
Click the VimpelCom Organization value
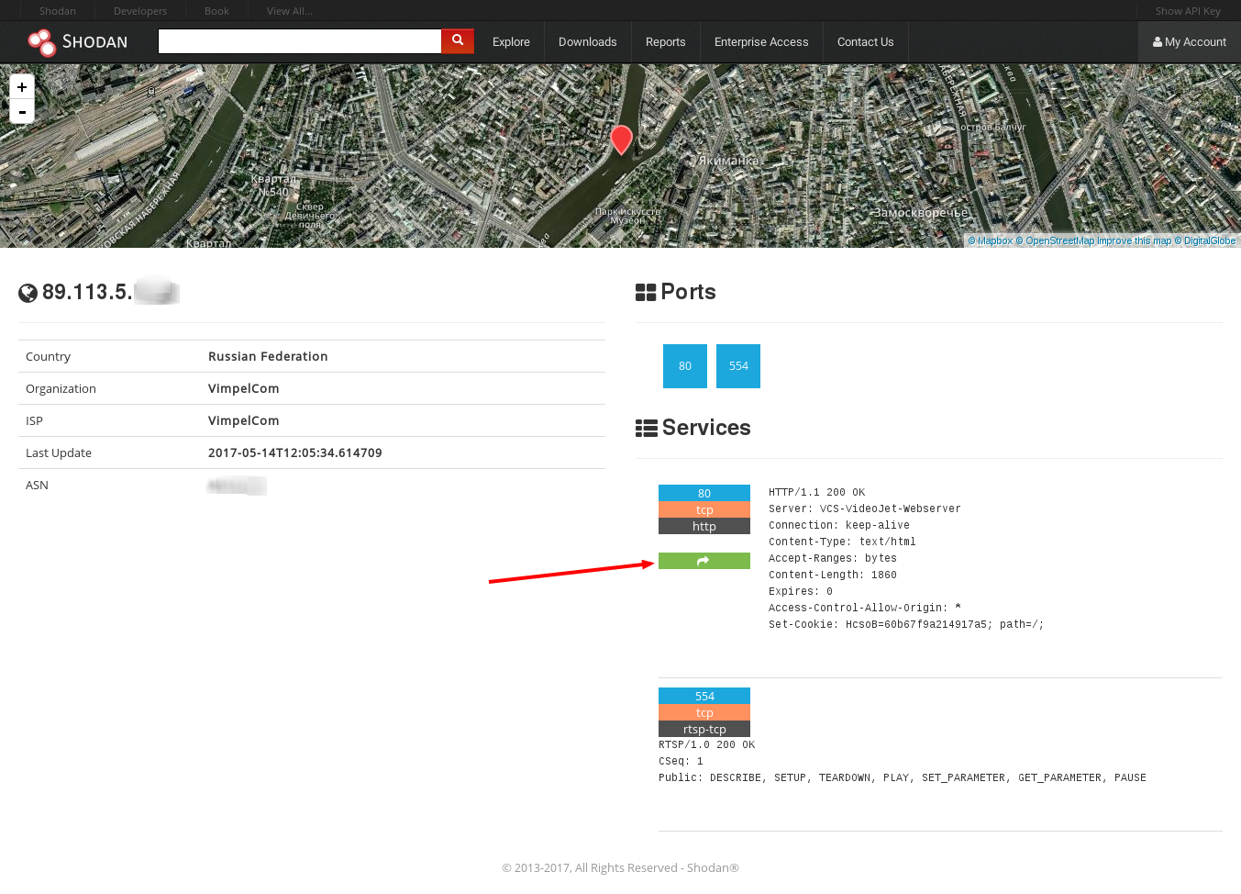click(244, 388)
